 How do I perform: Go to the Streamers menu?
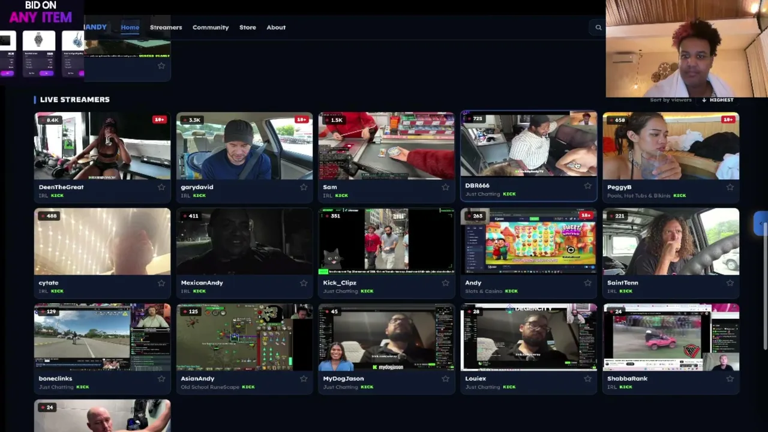pyautogui.click(x=166, y=27)
